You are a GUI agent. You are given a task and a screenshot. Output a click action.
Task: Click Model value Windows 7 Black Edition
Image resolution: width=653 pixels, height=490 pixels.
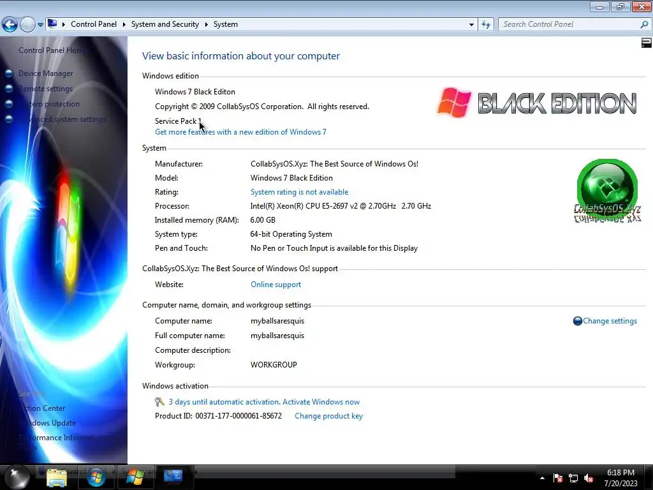[291, 178]
